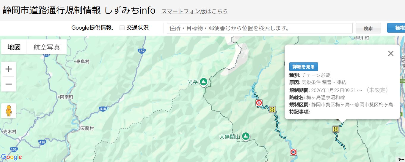Click the 詳細を見る button in the popup
The image size is (405, 162).
304,67
